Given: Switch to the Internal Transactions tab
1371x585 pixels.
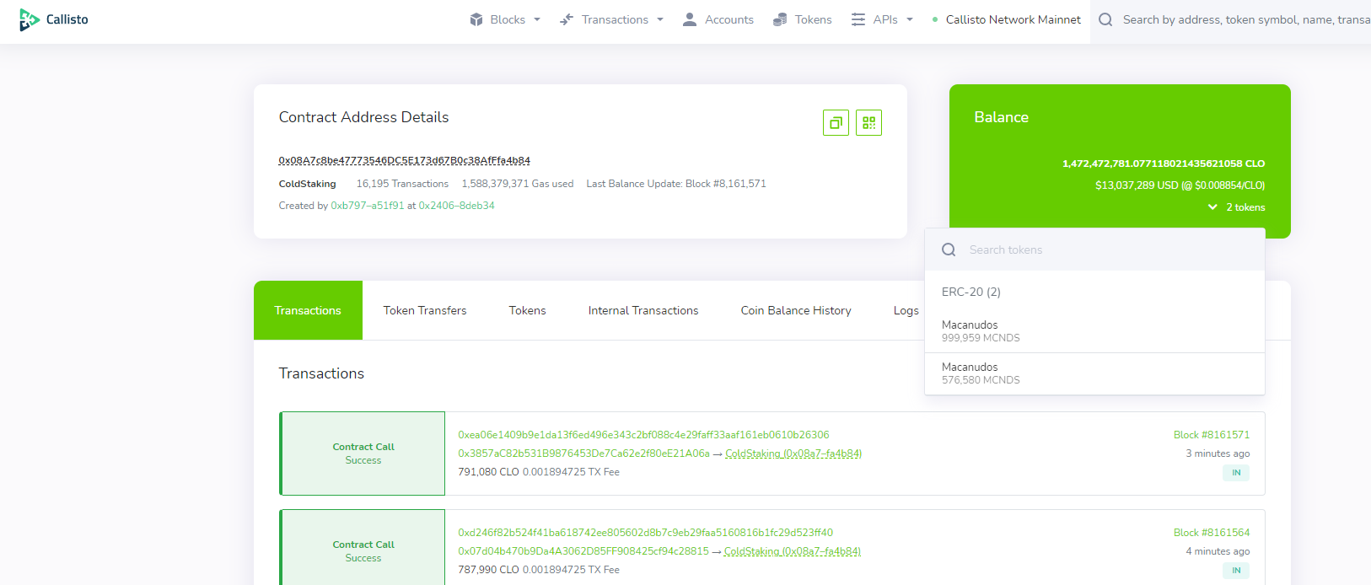Looking at the screenshot, I should tap(643, 310).
